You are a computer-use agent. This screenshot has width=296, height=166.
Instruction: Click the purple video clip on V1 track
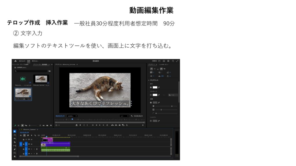click(58, 144)
